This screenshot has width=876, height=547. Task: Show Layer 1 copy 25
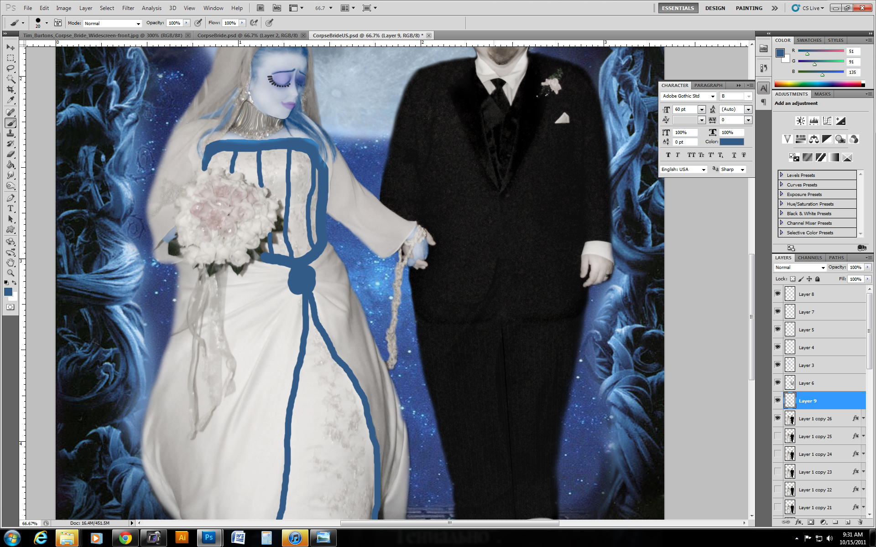[777, 436]
